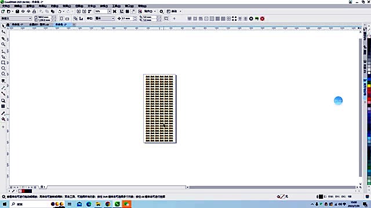Select the Text tool in the toolbox

3,81
